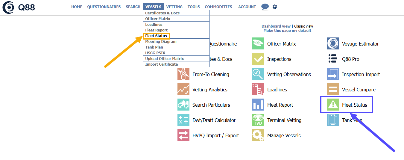Click the Inspections checkmark icon

pyautogui.click(x=258, y=59)
